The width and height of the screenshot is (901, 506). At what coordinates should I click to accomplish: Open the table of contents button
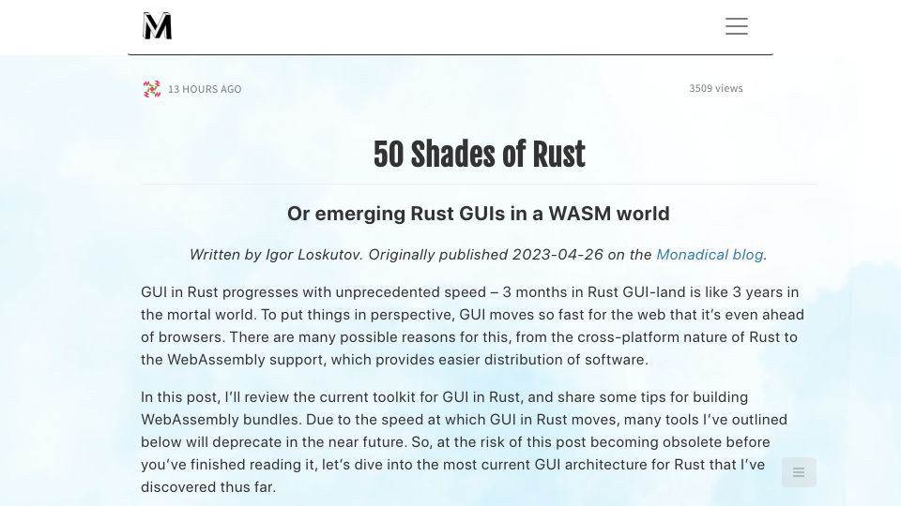[x=799, y=472]
